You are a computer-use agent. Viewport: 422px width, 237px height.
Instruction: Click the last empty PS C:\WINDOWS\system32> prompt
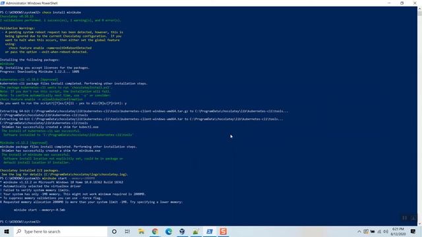[x=20, y=222]
